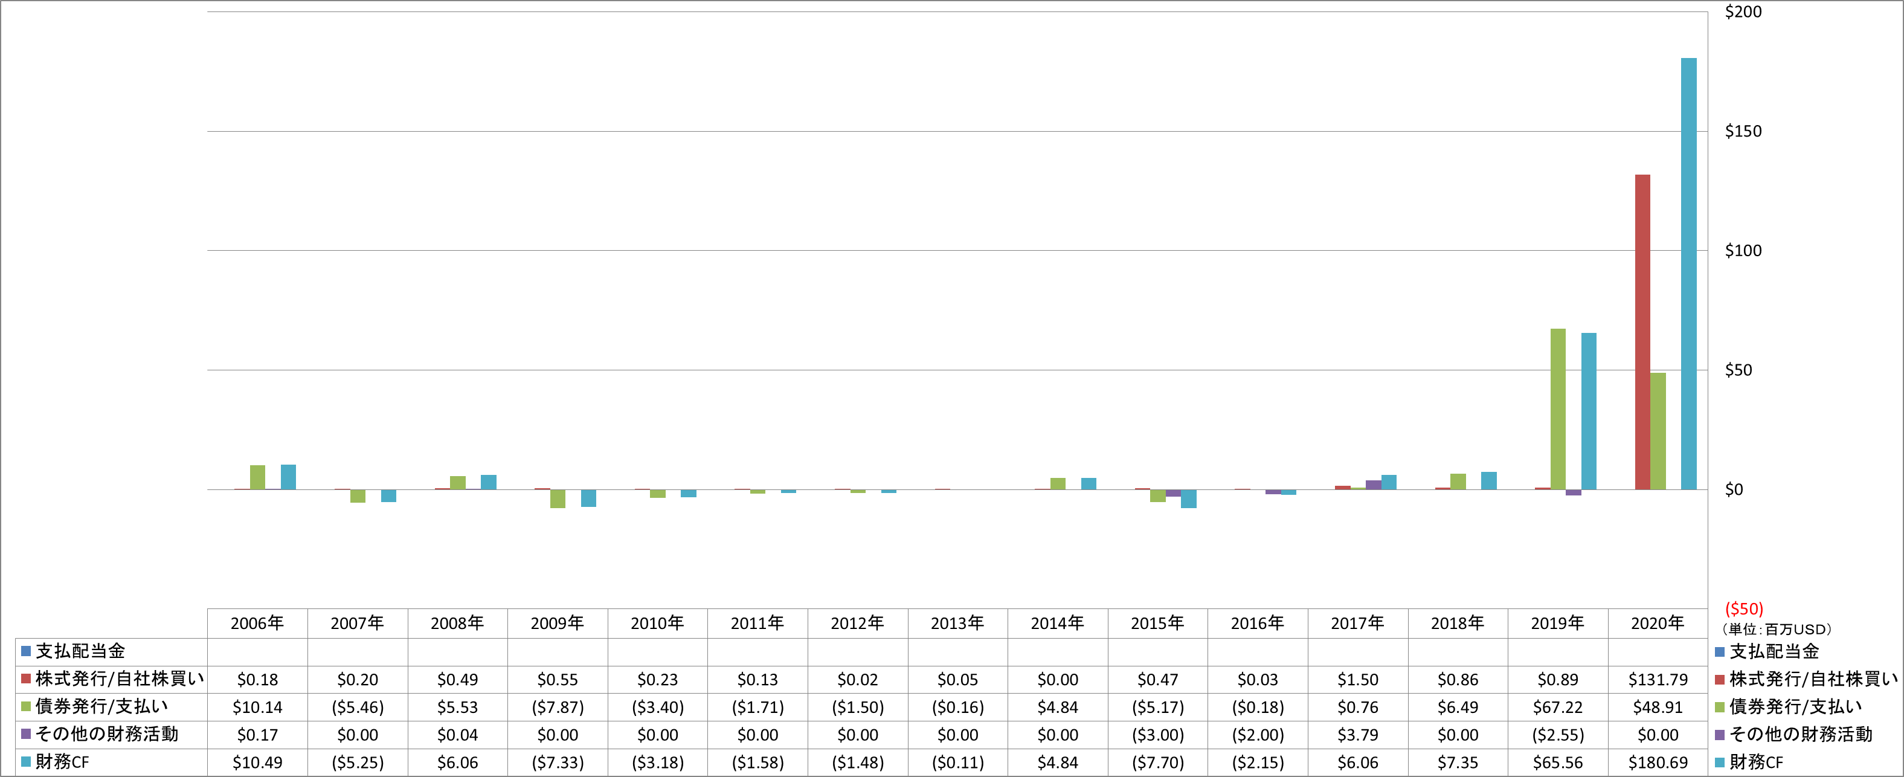1904x777 pixels.
Task: Select the tall teal 2020 財務CF bar
Action: (1688, 274)
